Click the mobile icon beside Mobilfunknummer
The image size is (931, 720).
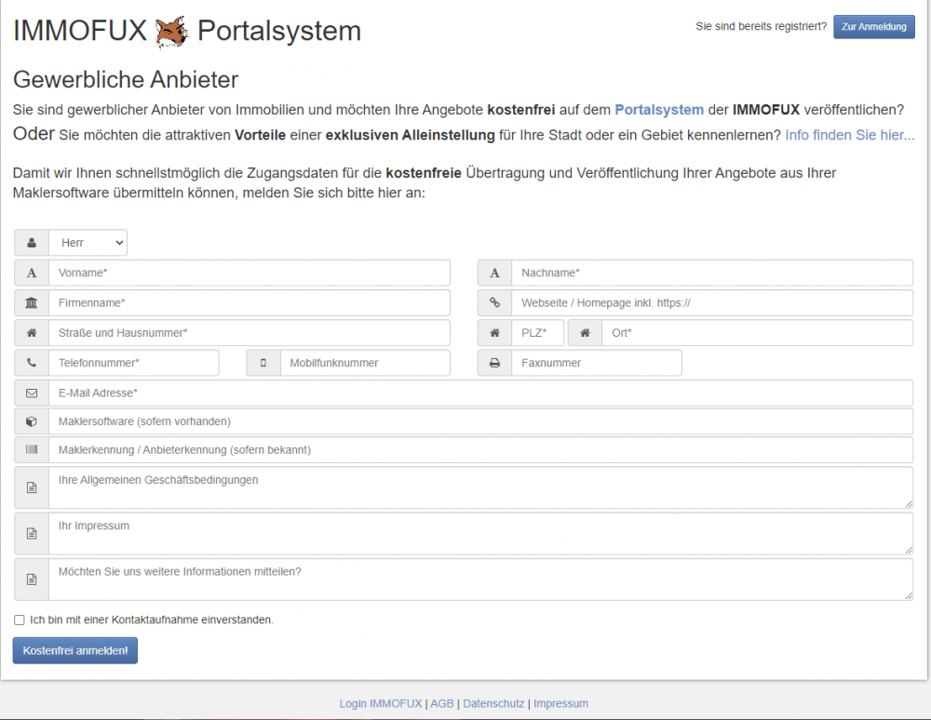click(263, 363)
